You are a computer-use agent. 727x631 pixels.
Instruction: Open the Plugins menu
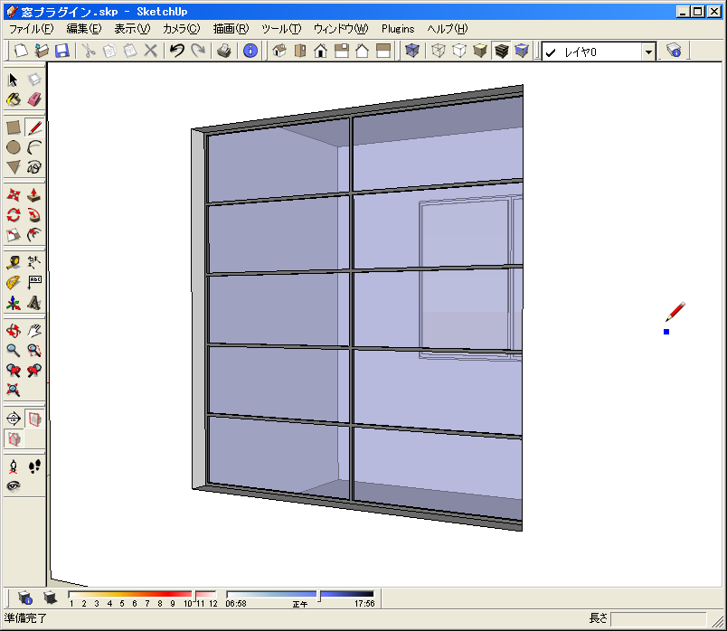pos(397,29)
